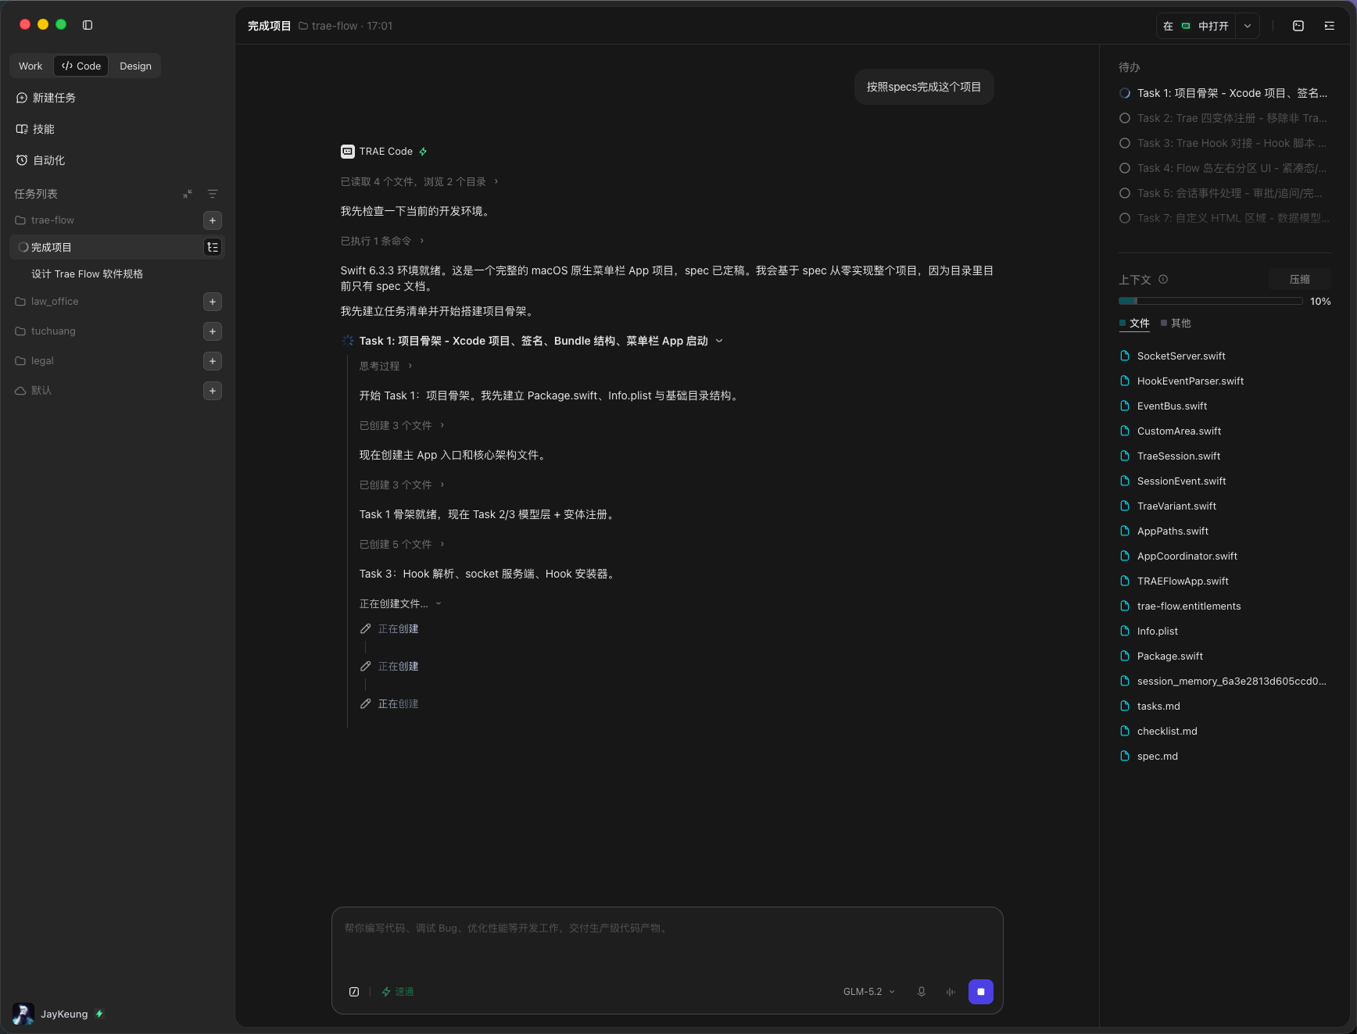Open TraeVariant.swift in file list
This screenshot has width=1357, height=1034.
[x=1176, y=506]
